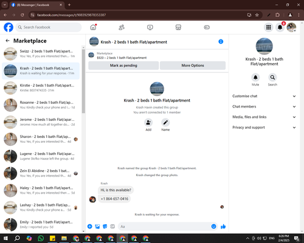The width and height of the screenshot is (304, 243).
Task: Open the Gaming controller icon
Action: click(x=207, y=27)
